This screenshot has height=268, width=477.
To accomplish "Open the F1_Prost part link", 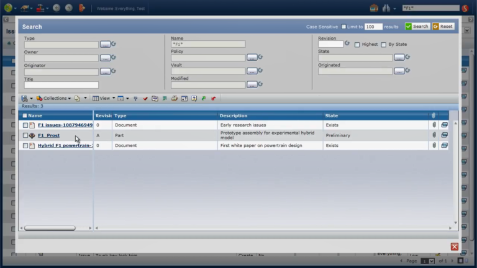I will click(x=48, y=135).
